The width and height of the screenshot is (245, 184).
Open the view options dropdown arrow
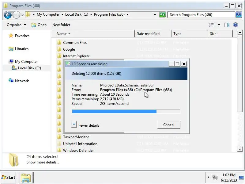click(219, 25)
